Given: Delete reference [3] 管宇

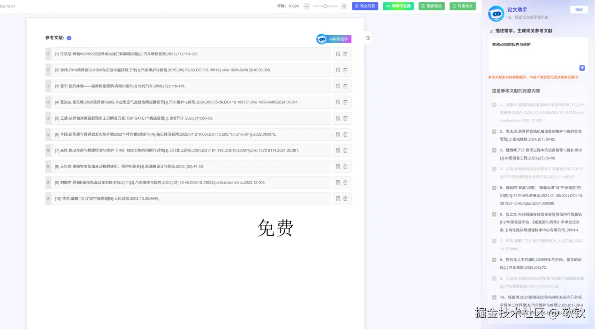Looking at the screenshot, I should [345, 86].
